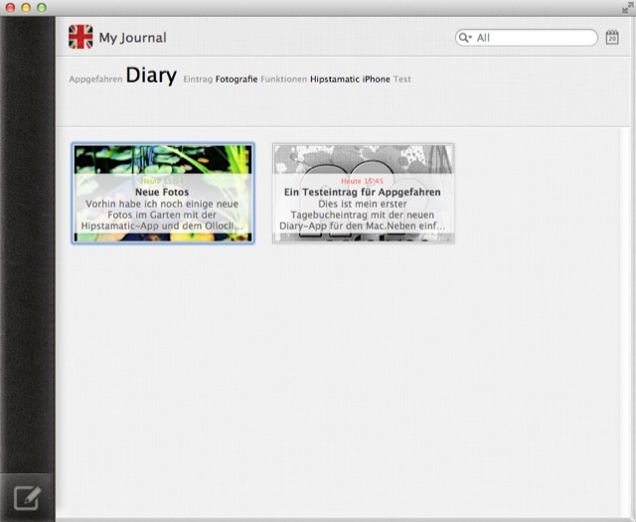Open 'Ein Testeintrag für Appgefahren' entry
The height and width of the screenshot is (522, 636).
pyautogui.click(x=363, y=193)
